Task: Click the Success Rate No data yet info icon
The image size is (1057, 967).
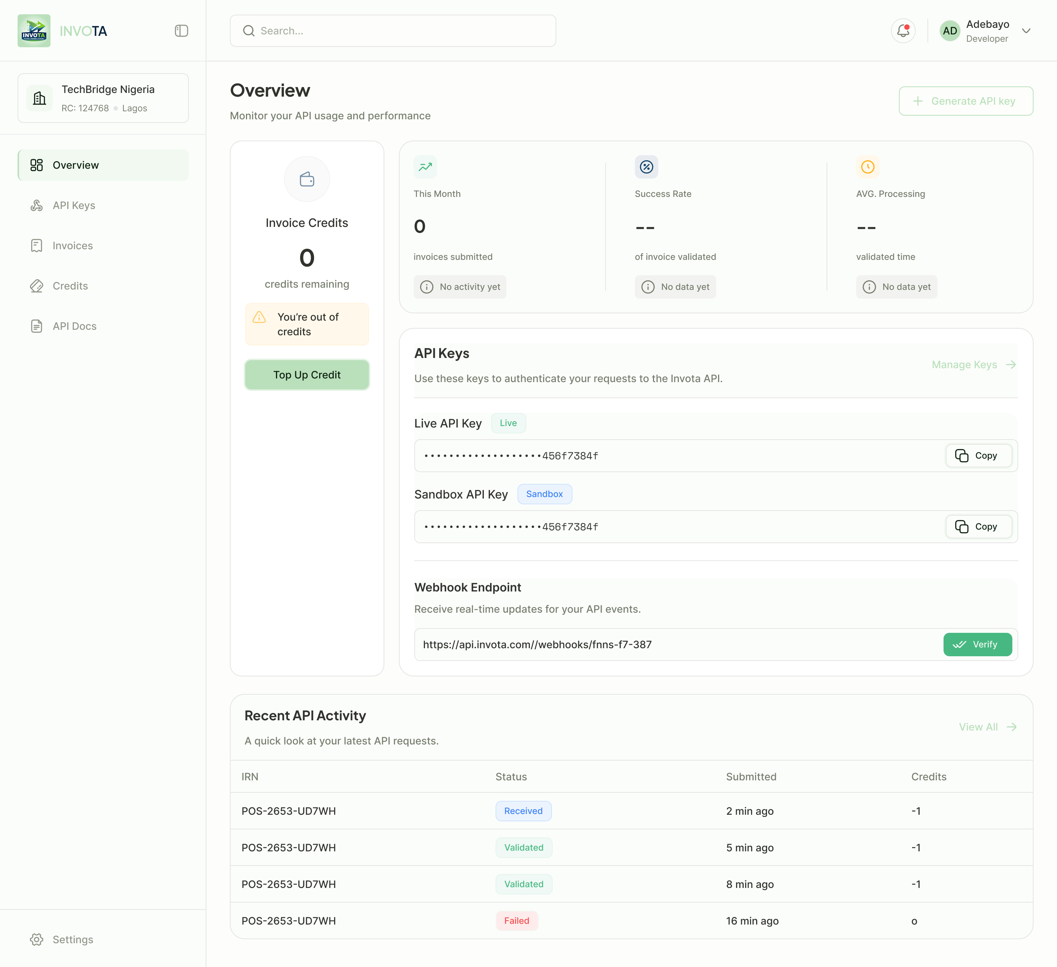Action: (x=648, y=287)
